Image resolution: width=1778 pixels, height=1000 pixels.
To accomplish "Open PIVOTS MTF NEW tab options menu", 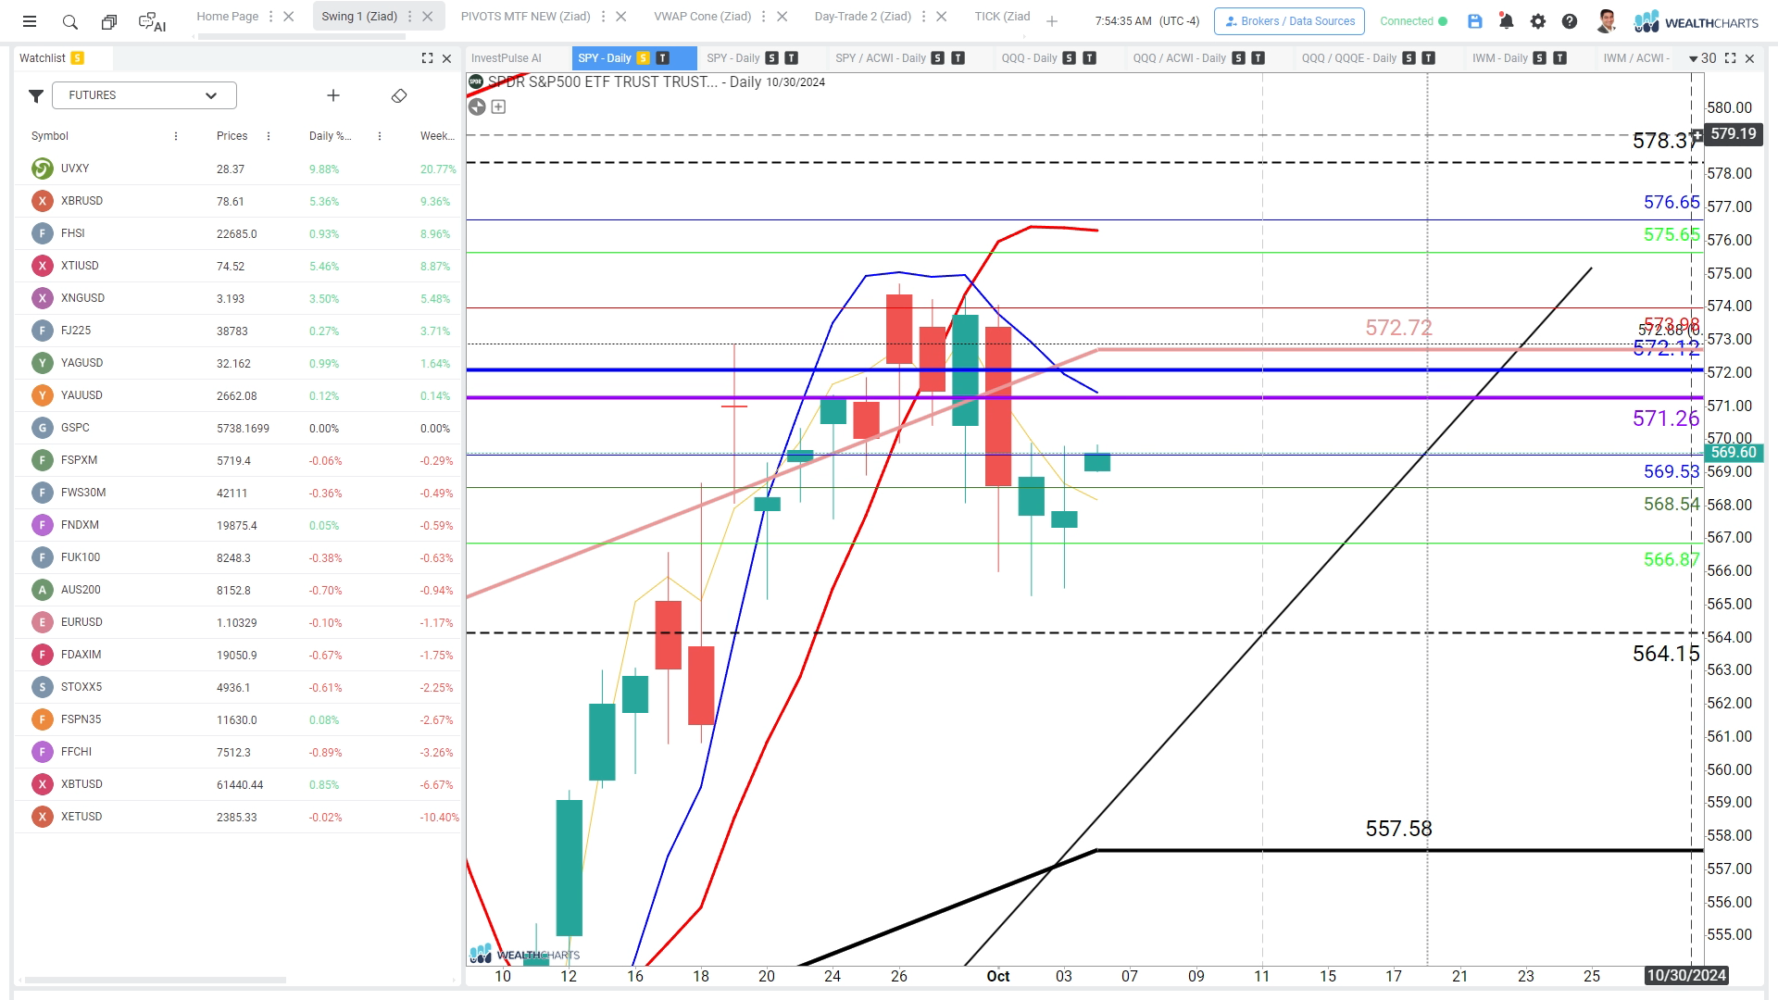I will (603, 17).
